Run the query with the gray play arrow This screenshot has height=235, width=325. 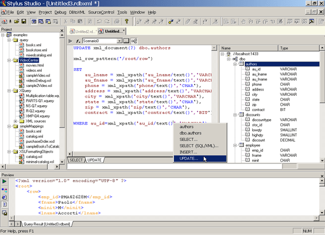[71, 41]
